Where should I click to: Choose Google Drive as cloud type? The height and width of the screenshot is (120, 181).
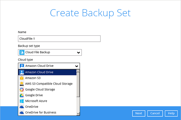(x=34, y=95)
